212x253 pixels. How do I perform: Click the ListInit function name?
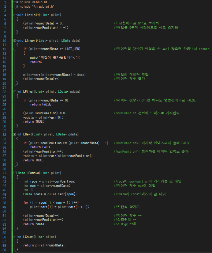pos(32,15)
